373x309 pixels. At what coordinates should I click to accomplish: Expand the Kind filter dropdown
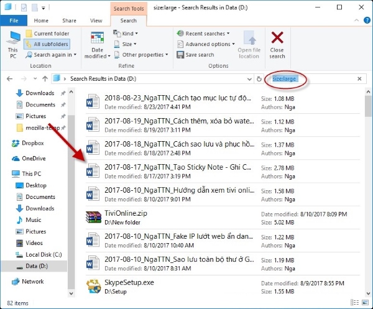[129, 34]
